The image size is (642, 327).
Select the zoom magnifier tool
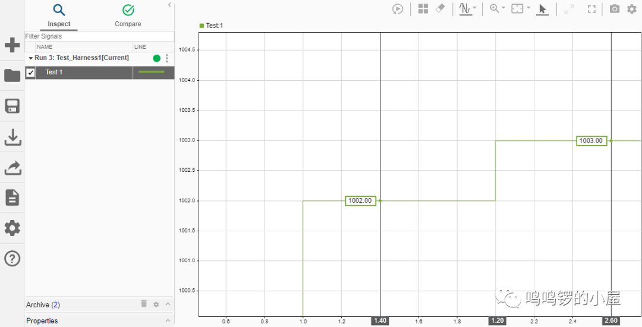(x=495, y=9)
